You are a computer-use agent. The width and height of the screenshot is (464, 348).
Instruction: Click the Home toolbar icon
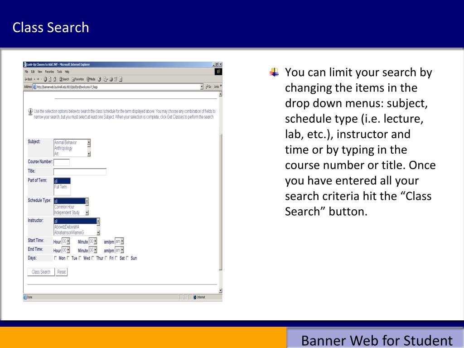[55, 79]
